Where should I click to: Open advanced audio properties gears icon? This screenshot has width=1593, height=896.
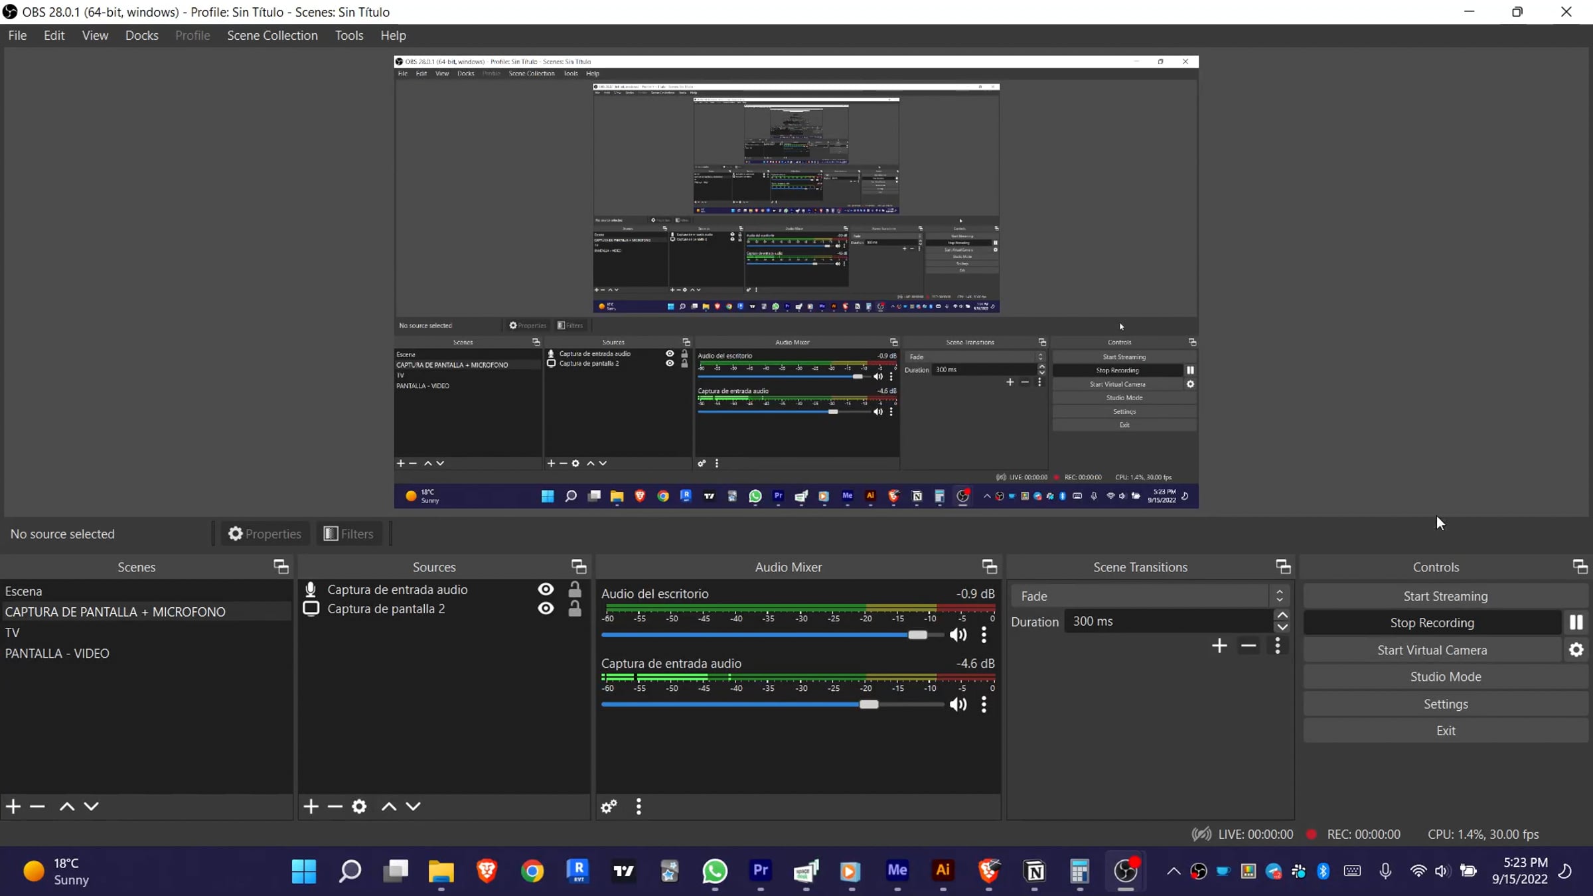click(x=609, y=806)
